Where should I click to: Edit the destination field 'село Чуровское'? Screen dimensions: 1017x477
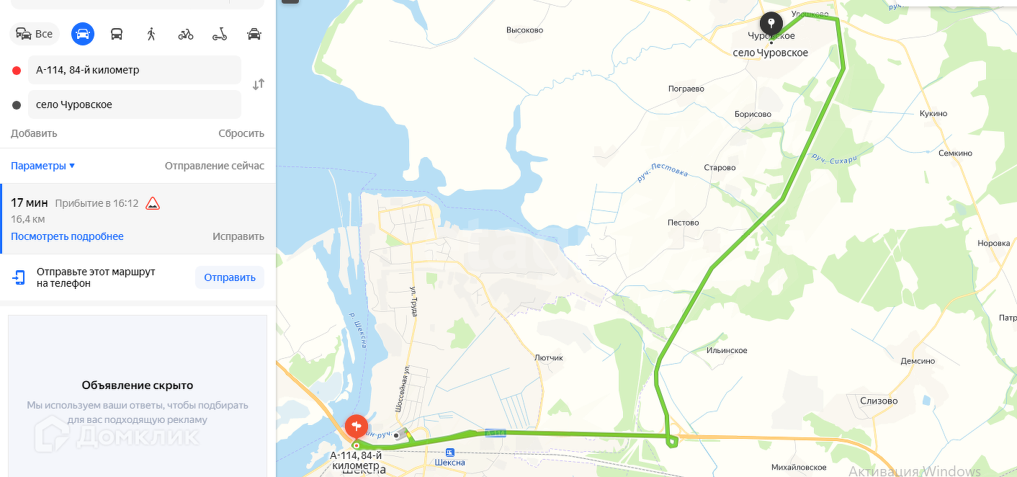pos(135,104)
